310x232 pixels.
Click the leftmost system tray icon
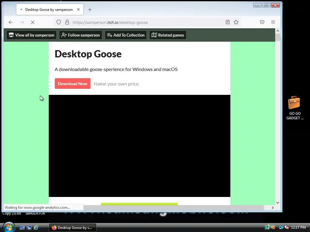[x=267, y=227]
